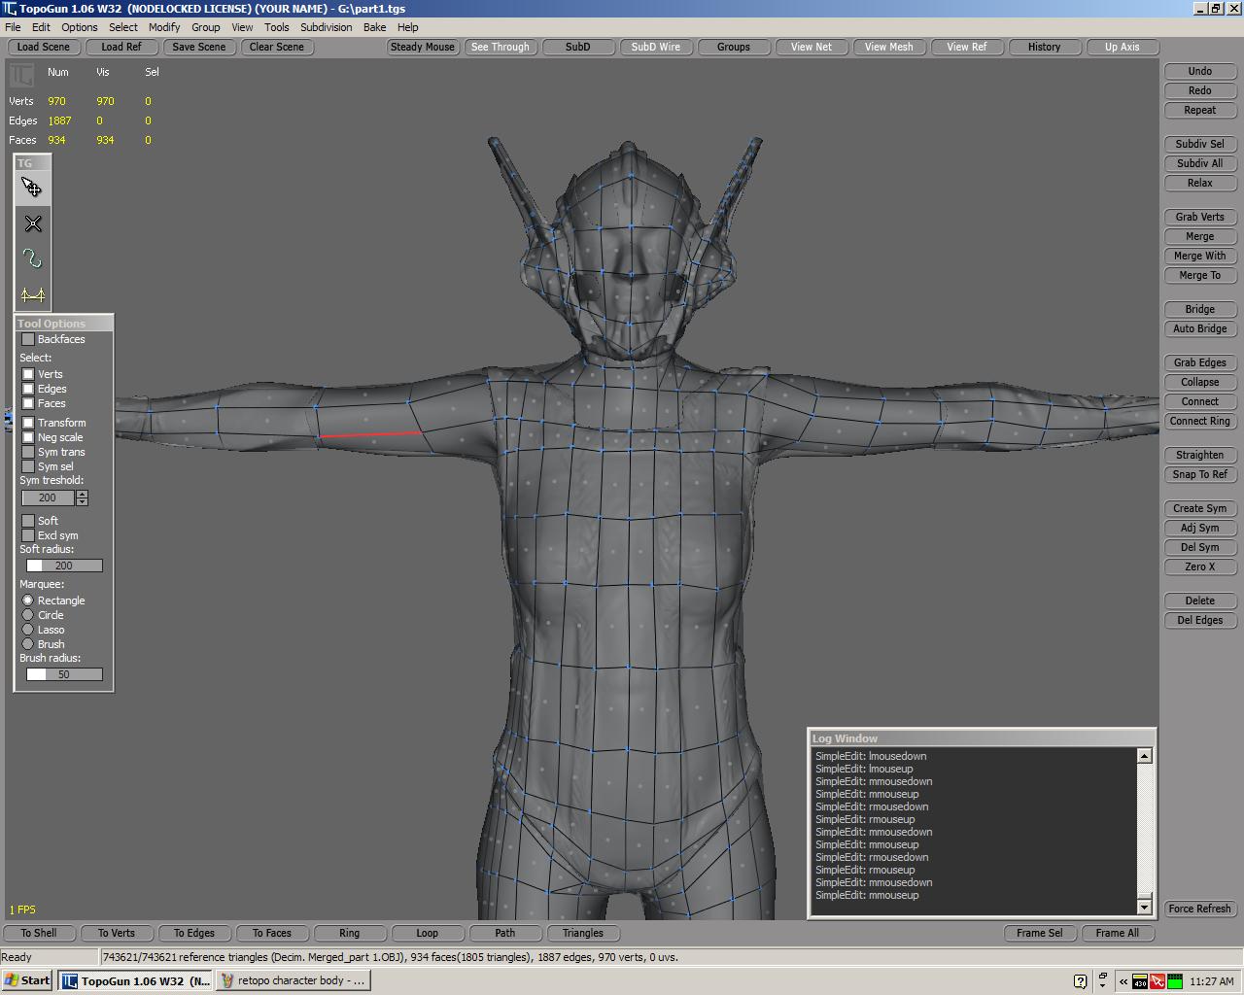Open the TopoGun icon in the title bar

(10, 9)
